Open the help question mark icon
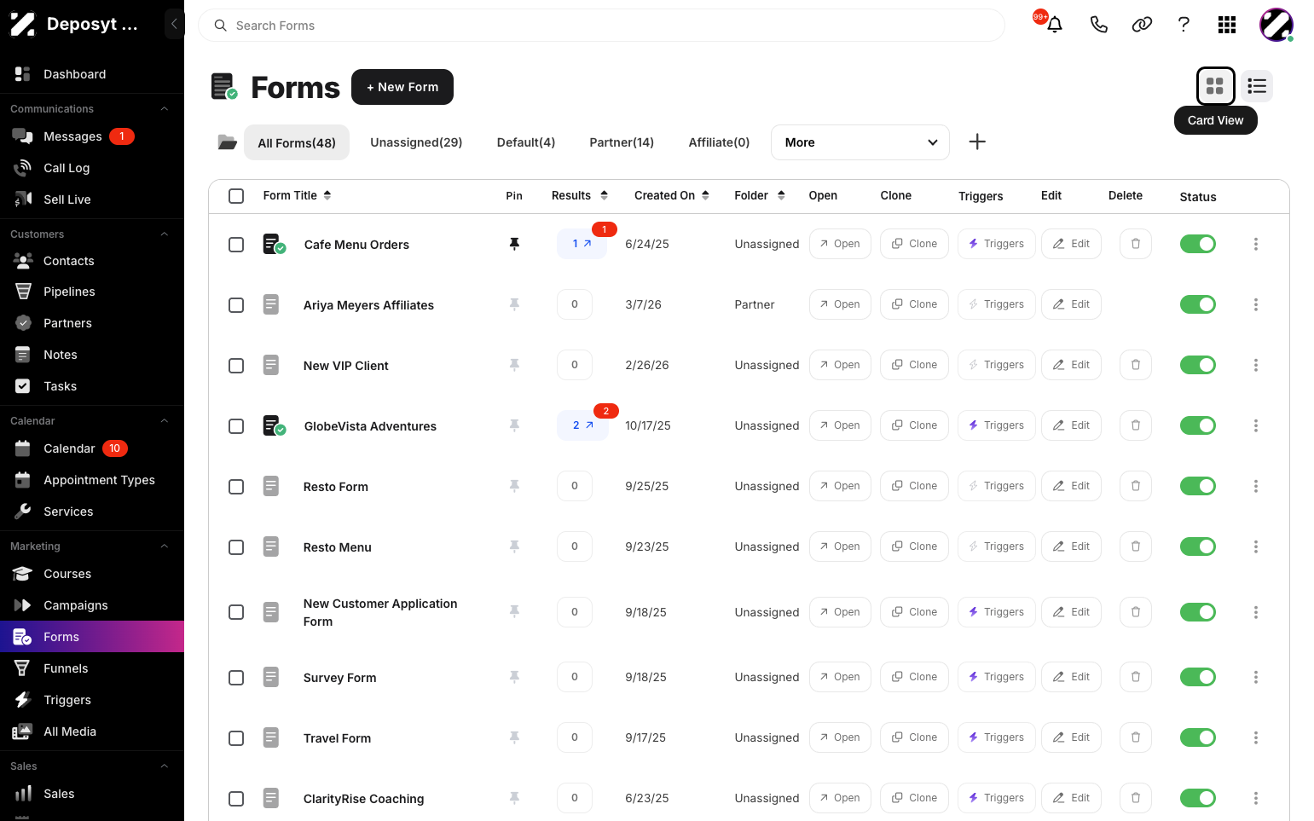This screenshot has height=821, width=1314. 1184,25
